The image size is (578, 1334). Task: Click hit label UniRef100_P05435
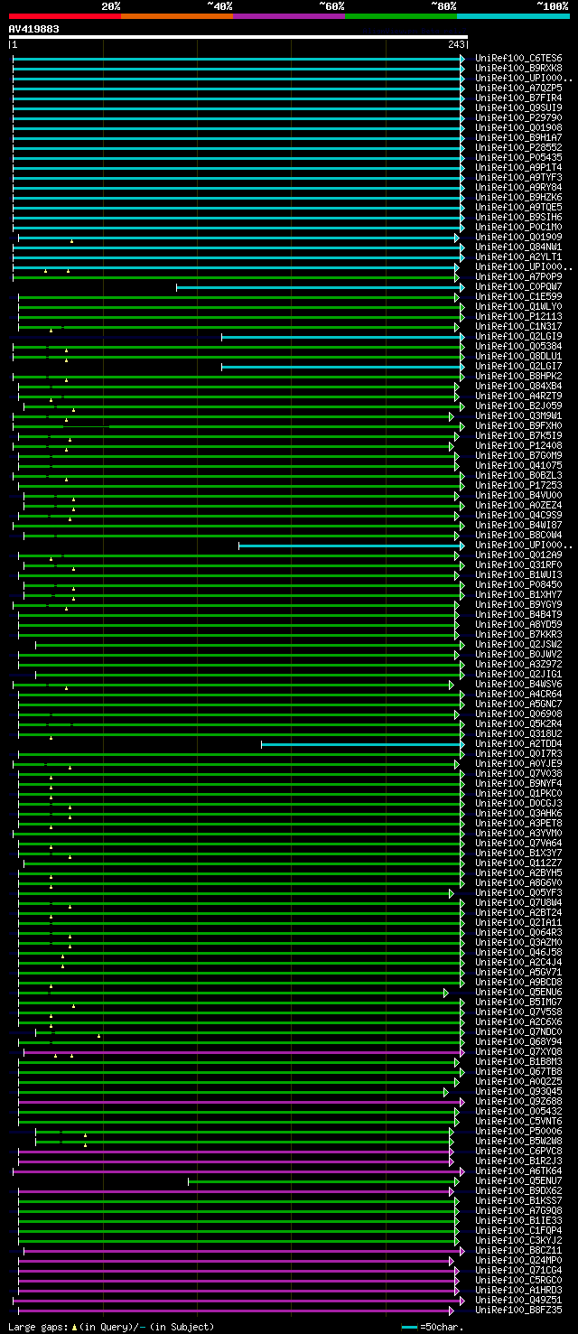[518, 157]
